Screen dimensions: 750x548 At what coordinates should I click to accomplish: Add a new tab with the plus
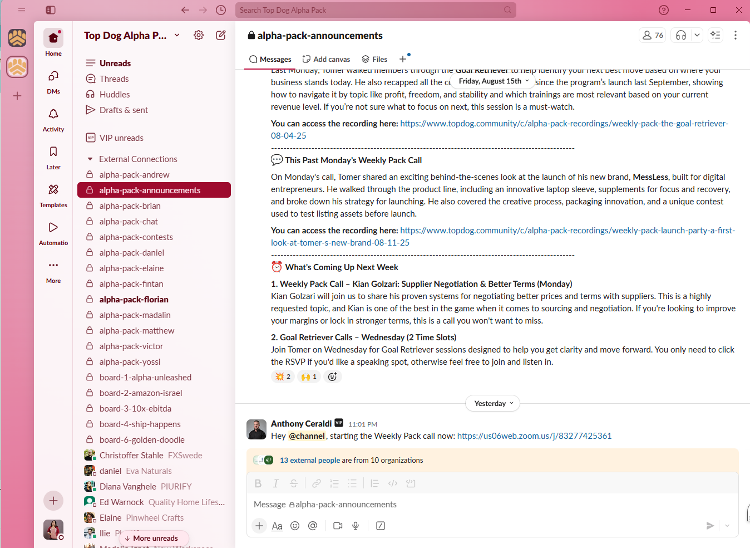click(x=403, y=59)
